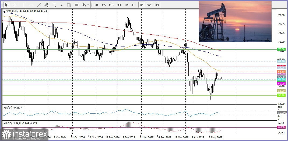
Task: Switch chart to W1 weekly timeframe
Action: [x=149, y=5]
